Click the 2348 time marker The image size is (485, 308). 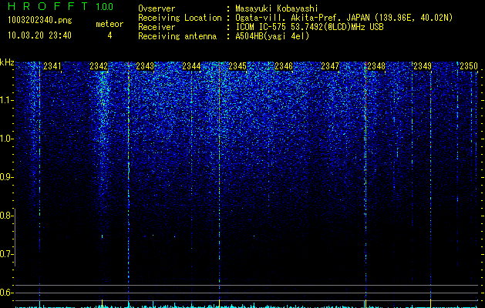click(x=376, y=66)
